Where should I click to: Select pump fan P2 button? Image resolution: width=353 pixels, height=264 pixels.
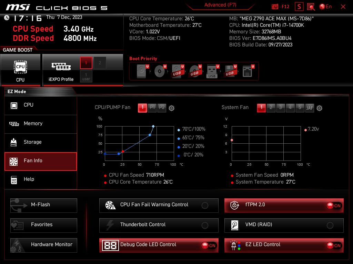[x=162, y=108]
